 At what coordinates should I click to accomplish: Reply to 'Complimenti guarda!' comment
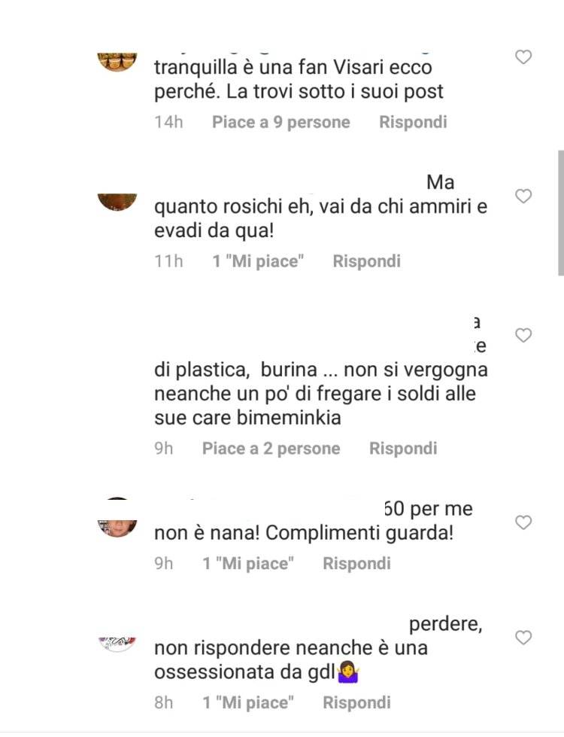click(356, 563)
